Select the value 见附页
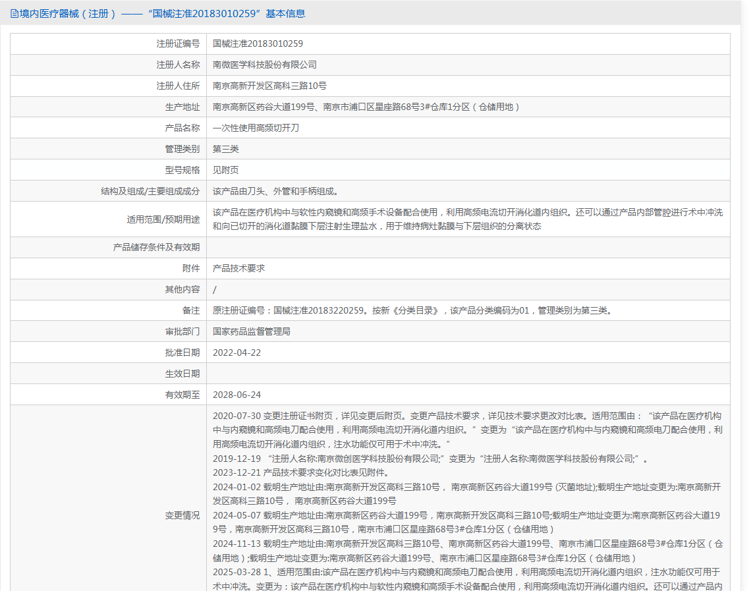Viewport: 753px width, 591px height. point(226,171)
